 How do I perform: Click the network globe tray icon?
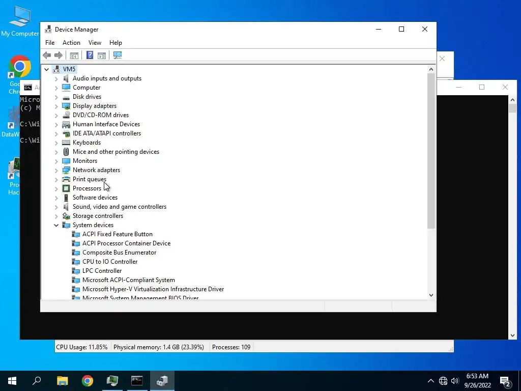click(x=443, y=381)
